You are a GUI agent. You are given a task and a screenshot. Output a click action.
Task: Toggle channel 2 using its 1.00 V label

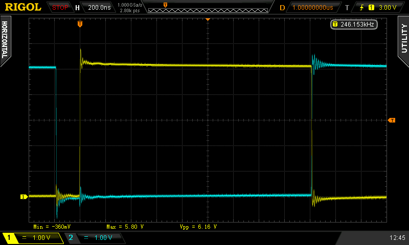point(95,238)
